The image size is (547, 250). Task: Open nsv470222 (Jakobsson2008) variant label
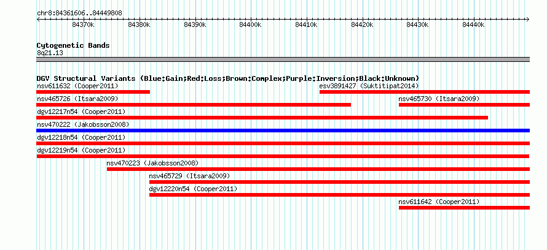(83, 124)
